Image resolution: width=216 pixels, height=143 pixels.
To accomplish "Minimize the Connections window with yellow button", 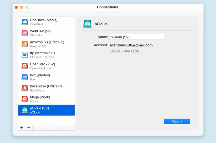I will [x=22, y=7].
